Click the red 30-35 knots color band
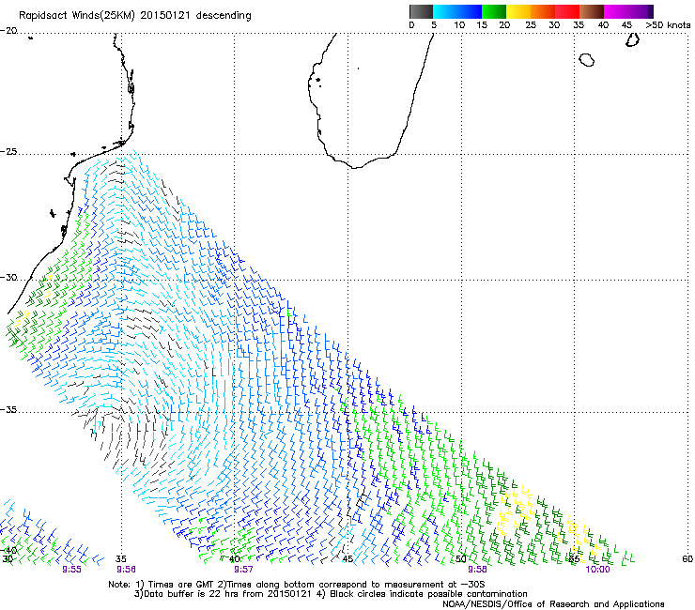 567,11
